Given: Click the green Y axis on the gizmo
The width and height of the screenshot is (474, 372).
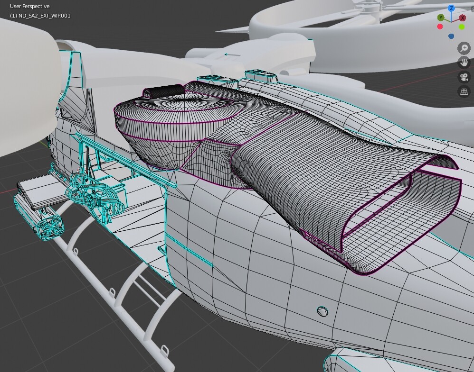Looking at the screenshot, I should [x=441, y=18].
